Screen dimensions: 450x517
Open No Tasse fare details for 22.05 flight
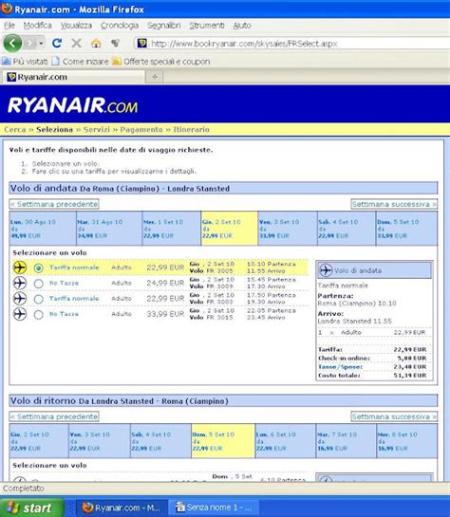(64, 314)
